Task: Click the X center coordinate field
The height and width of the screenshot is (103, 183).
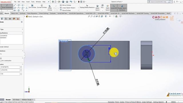Action: [x=10, y=67]
